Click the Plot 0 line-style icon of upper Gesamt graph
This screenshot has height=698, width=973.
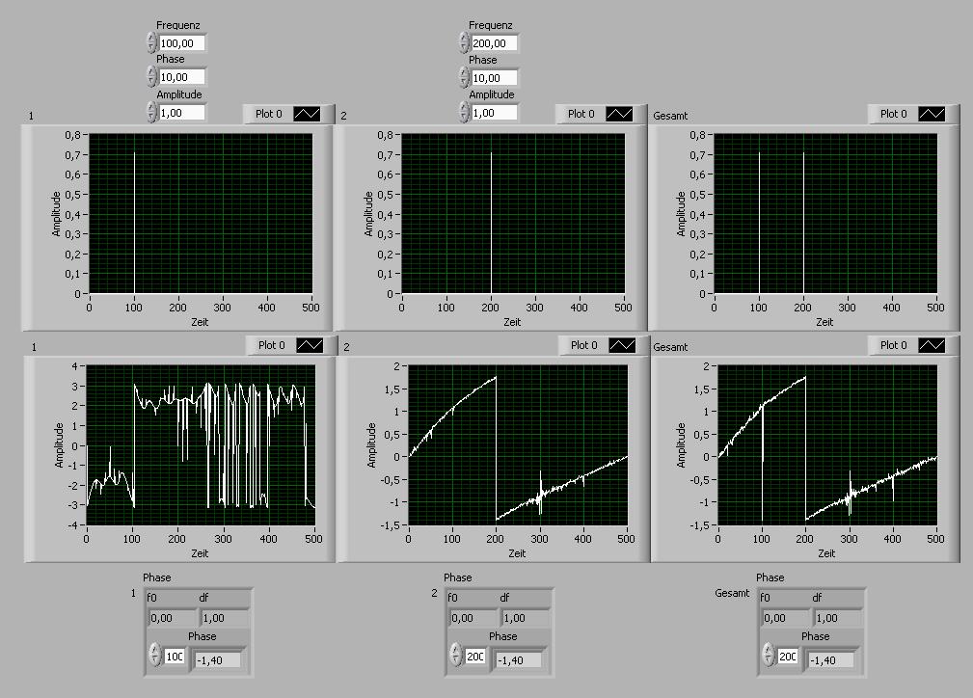932,114
